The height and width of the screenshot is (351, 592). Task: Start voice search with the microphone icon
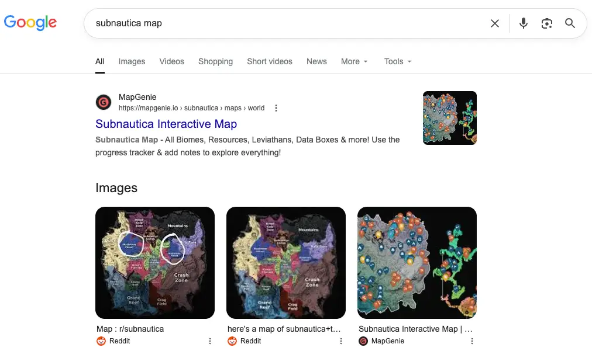tap(524, 23)
